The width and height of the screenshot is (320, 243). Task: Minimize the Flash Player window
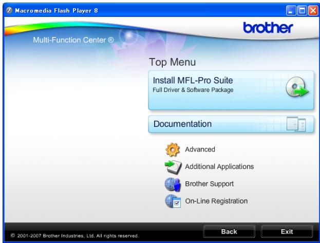(291, 11)
